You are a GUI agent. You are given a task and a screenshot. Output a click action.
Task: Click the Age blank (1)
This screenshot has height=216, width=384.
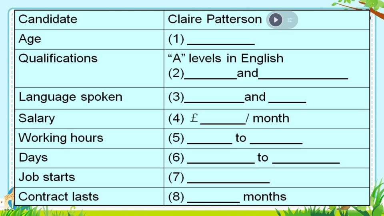pos(221,42)
